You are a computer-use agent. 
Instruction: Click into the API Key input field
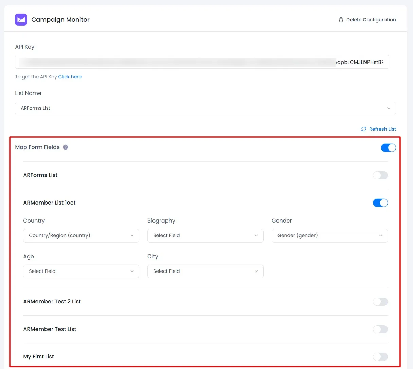[x=202, y=62]
